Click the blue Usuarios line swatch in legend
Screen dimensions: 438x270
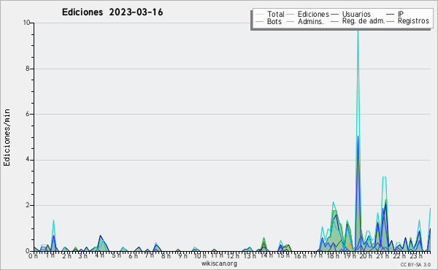click(x=334, y=15)
